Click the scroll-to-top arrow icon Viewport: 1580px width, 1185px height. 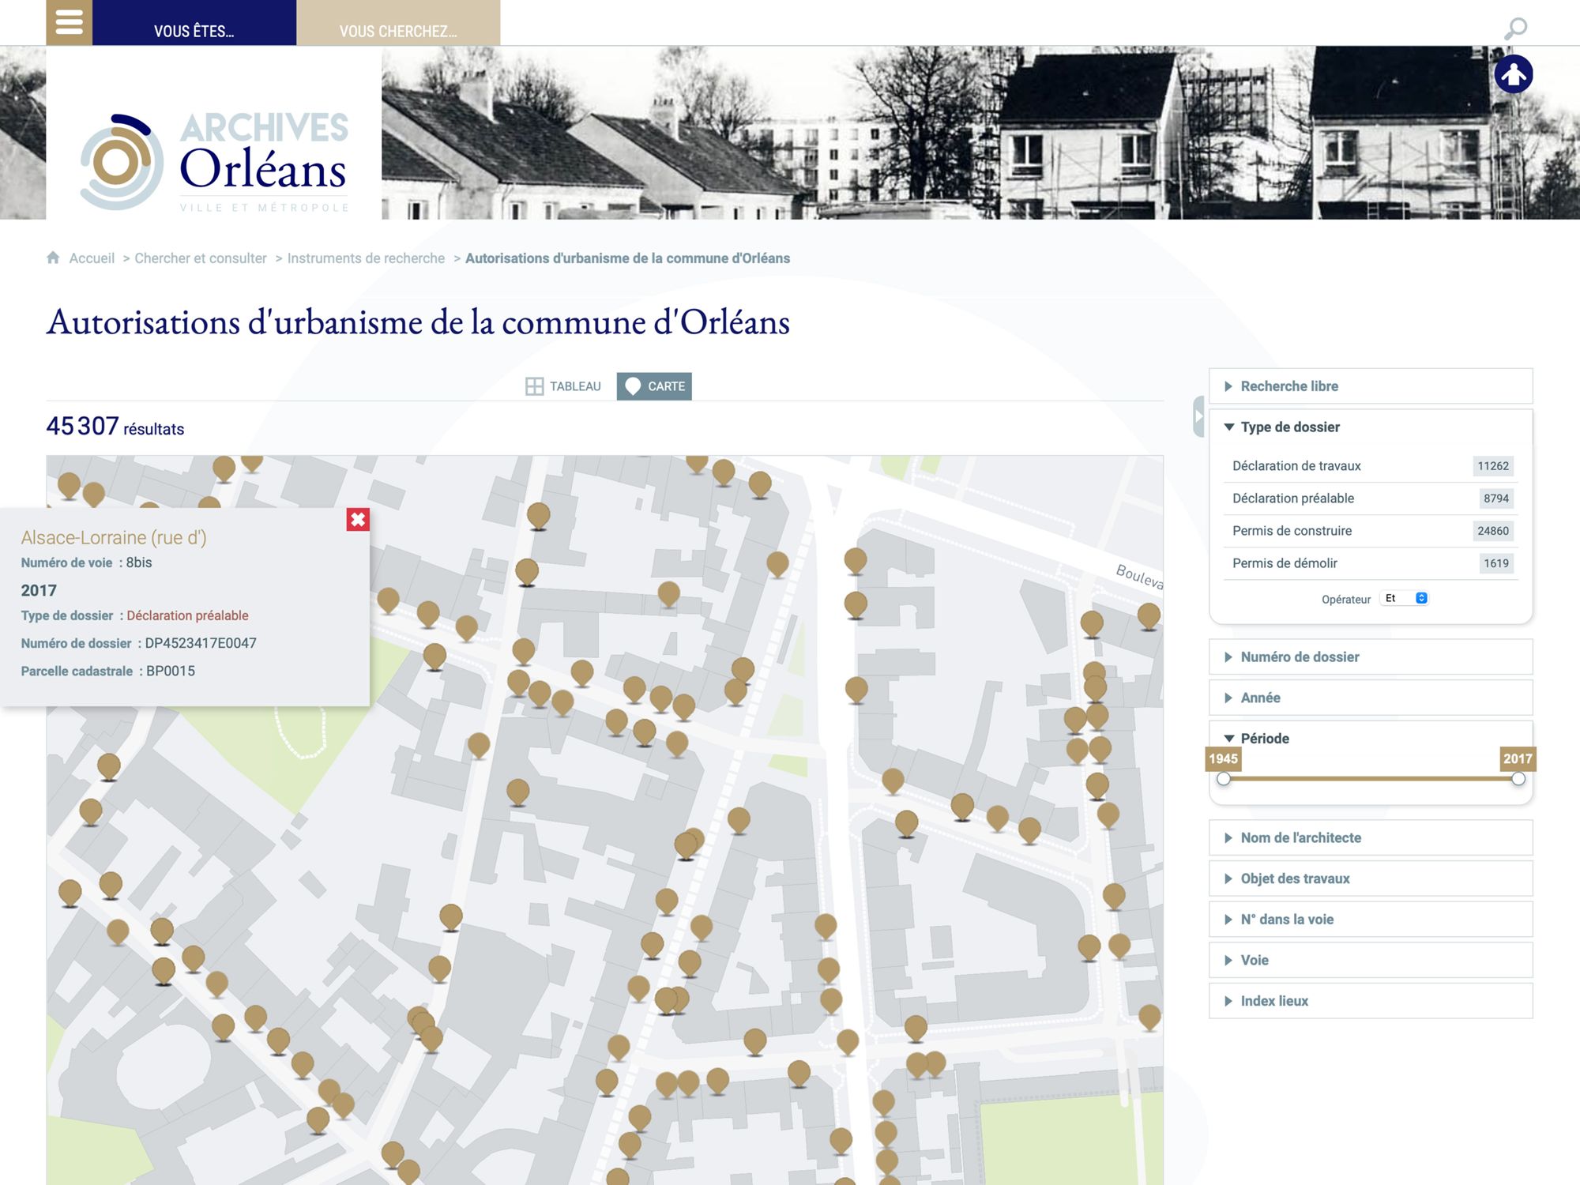click(1513, 75)
